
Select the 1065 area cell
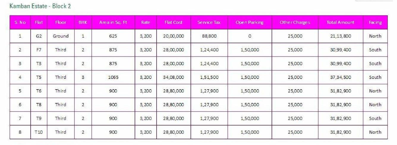click(113, 77)
